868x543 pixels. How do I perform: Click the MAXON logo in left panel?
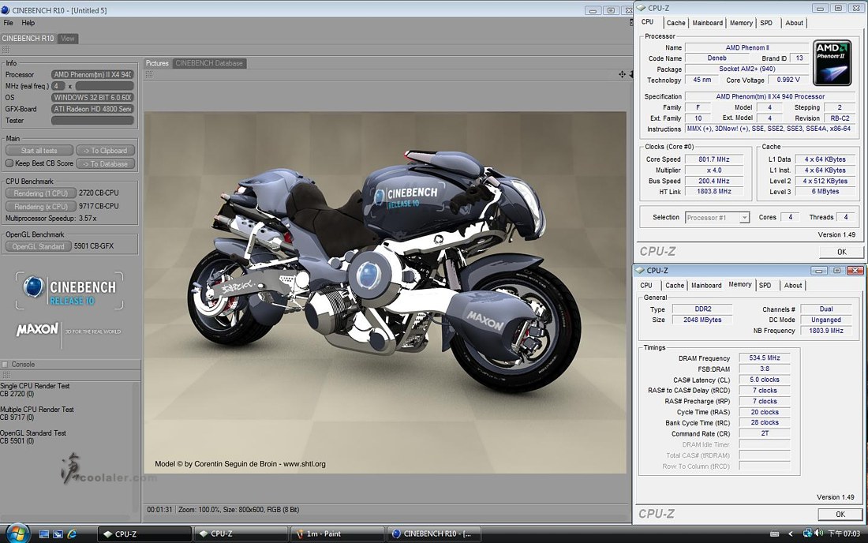click(37, 329)
